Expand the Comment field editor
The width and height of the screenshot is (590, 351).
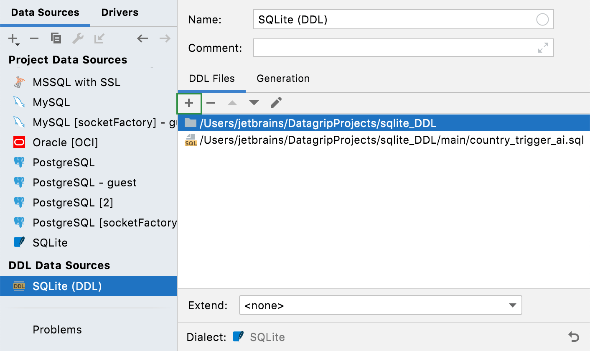pyautogui.click(x=543, y=48)
